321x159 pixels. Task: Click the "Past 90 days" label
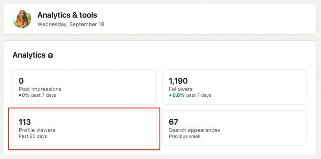click(33, 136)
